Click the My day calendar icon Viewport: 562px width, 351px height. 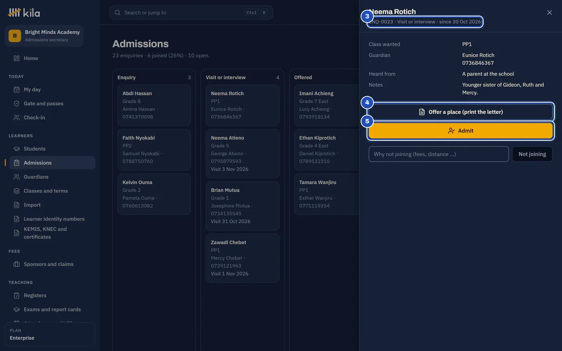click(x=16, y=89)
